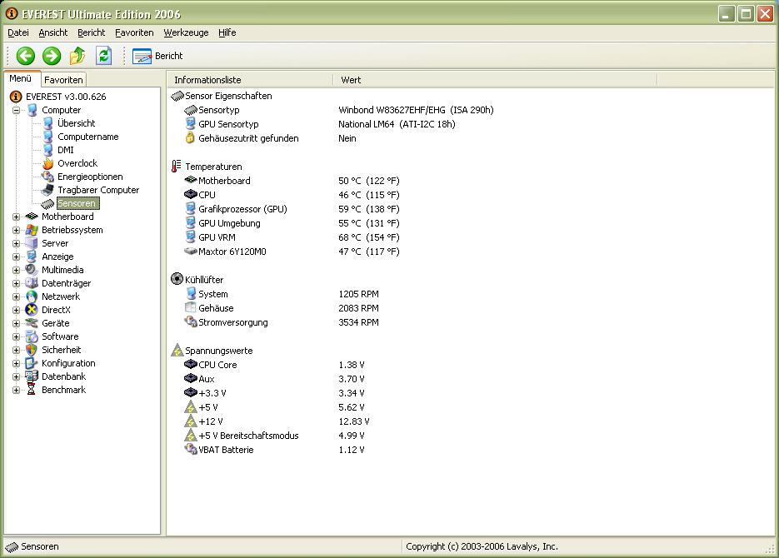This screenshot has height=558, width=779.
Task: Select the Grafikprozessor (GPU) temperature row
Action: click(292, 209)
